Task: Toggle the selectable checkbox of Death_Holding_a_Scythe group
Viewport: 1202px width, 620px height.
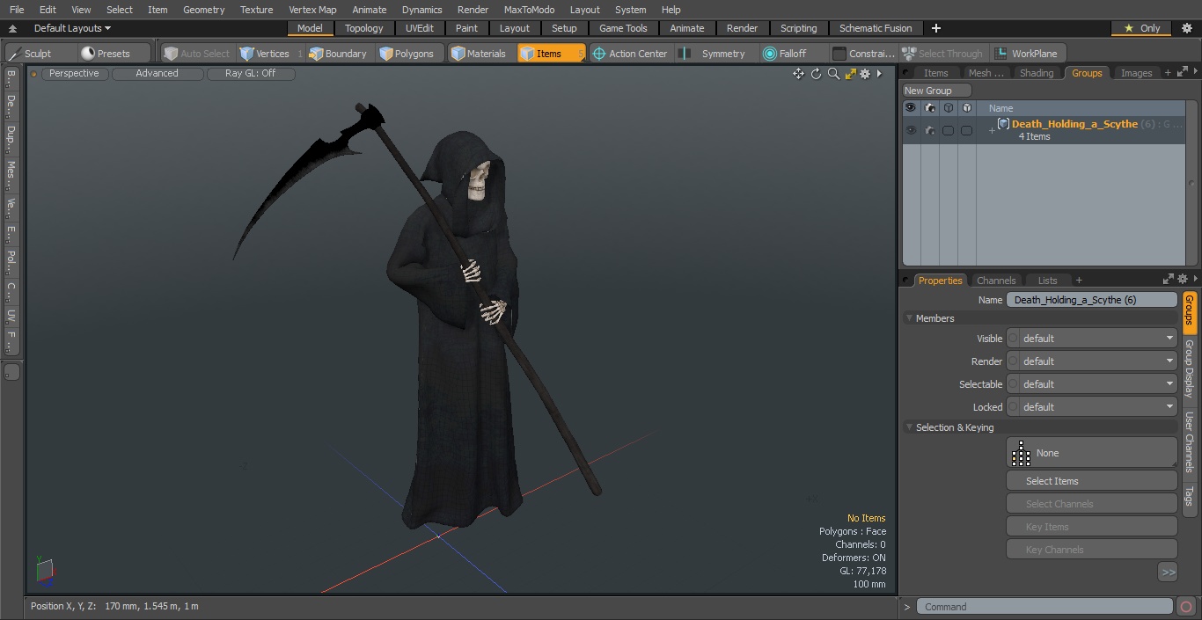Action: [948, 130]
